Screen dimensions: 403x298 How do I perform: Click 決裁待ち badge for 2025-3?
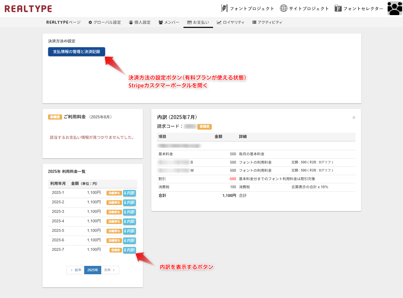pos(114,212)
